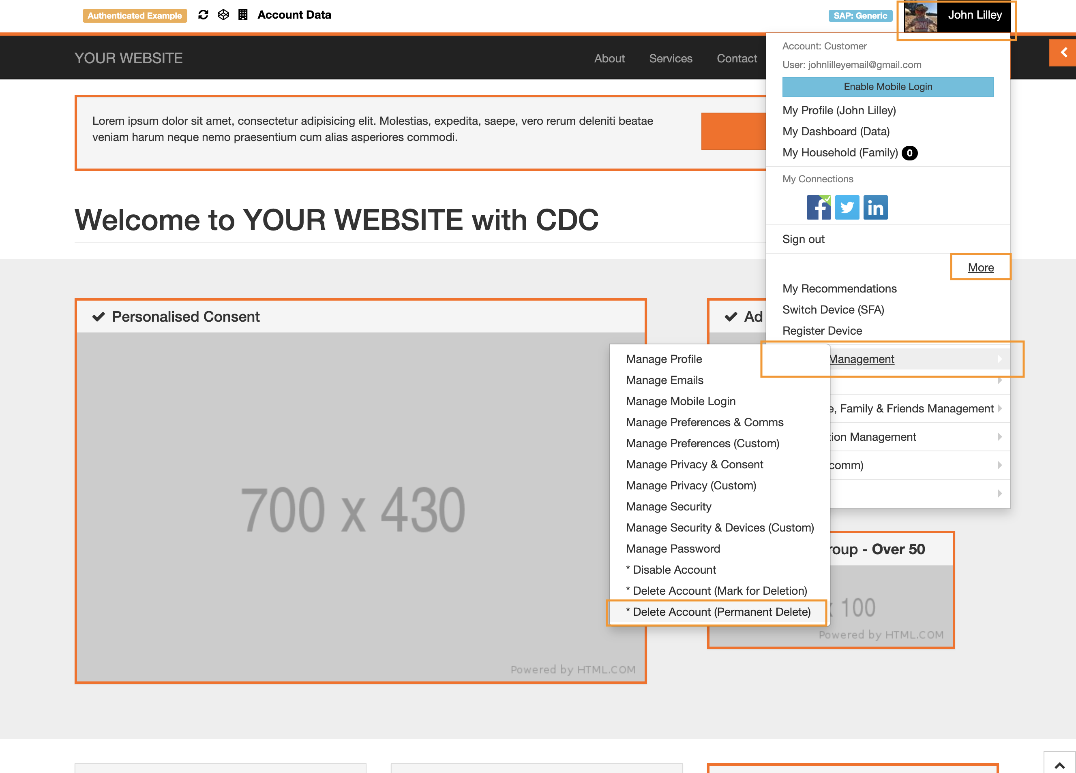Click the scroll-to-top chevron button
This screenshot has height=773, width=1076.
coord(1059,764)
